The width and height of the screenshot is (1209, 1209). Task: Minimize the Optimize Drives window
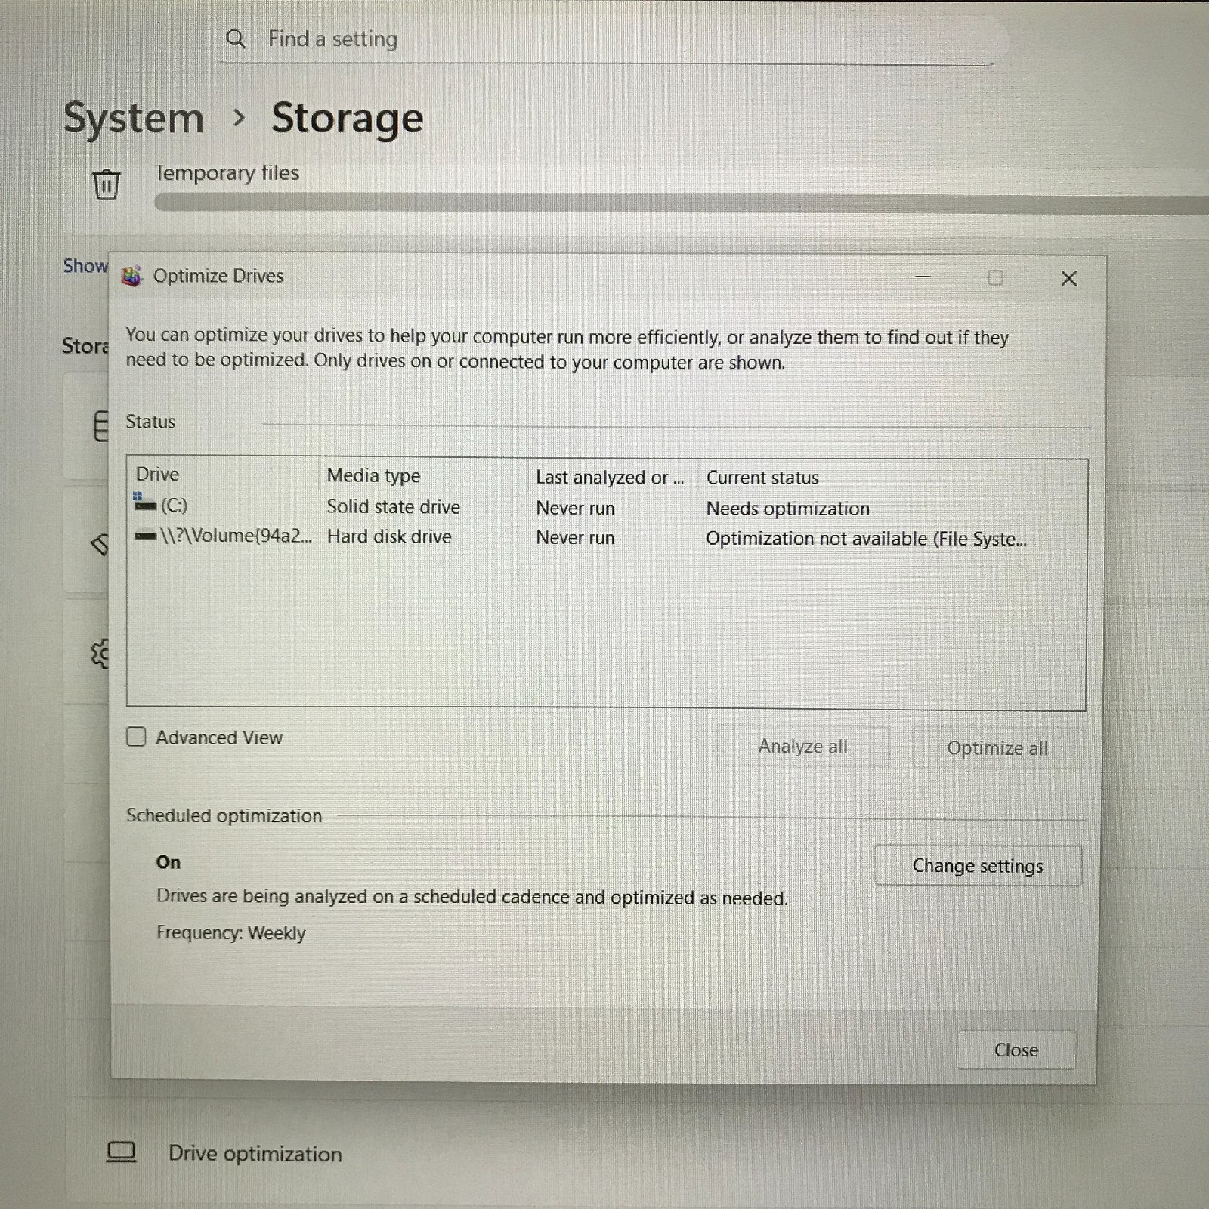pyautogui.click(x=923, y=277)
